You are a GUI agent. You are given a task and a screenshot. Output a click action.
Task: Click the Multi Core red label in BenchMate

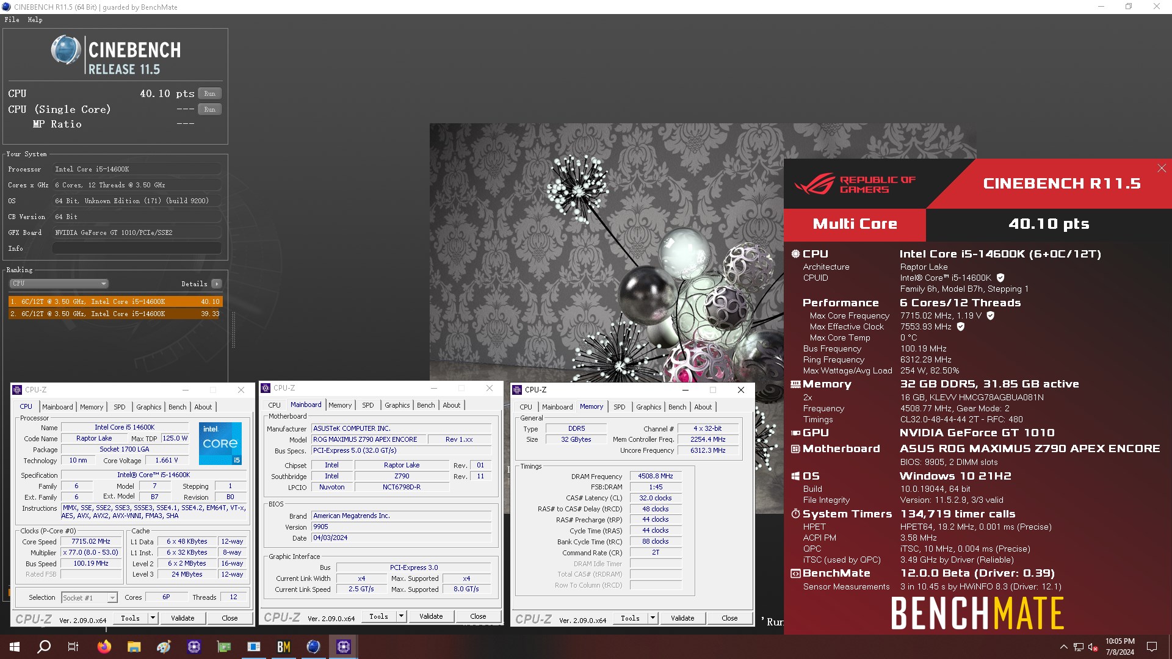coord(855,224)
